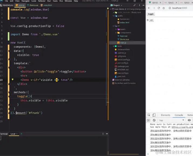Image resolution: width=193 pixels, height=156 pixels.
Task: Click the live expression eye icon
Action: (189, 120)
